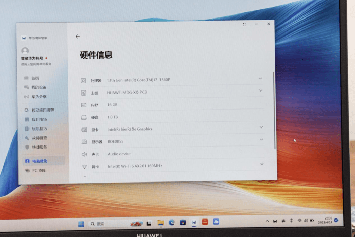The image size is (356, 237).
Task: Click the PC Manager tray icon
Action: (x=275, y=221)
